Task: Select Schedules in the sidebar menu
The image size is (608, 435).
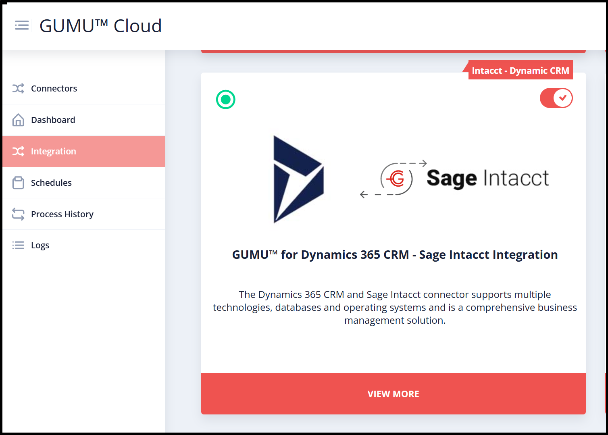Action: click(52, 183)
